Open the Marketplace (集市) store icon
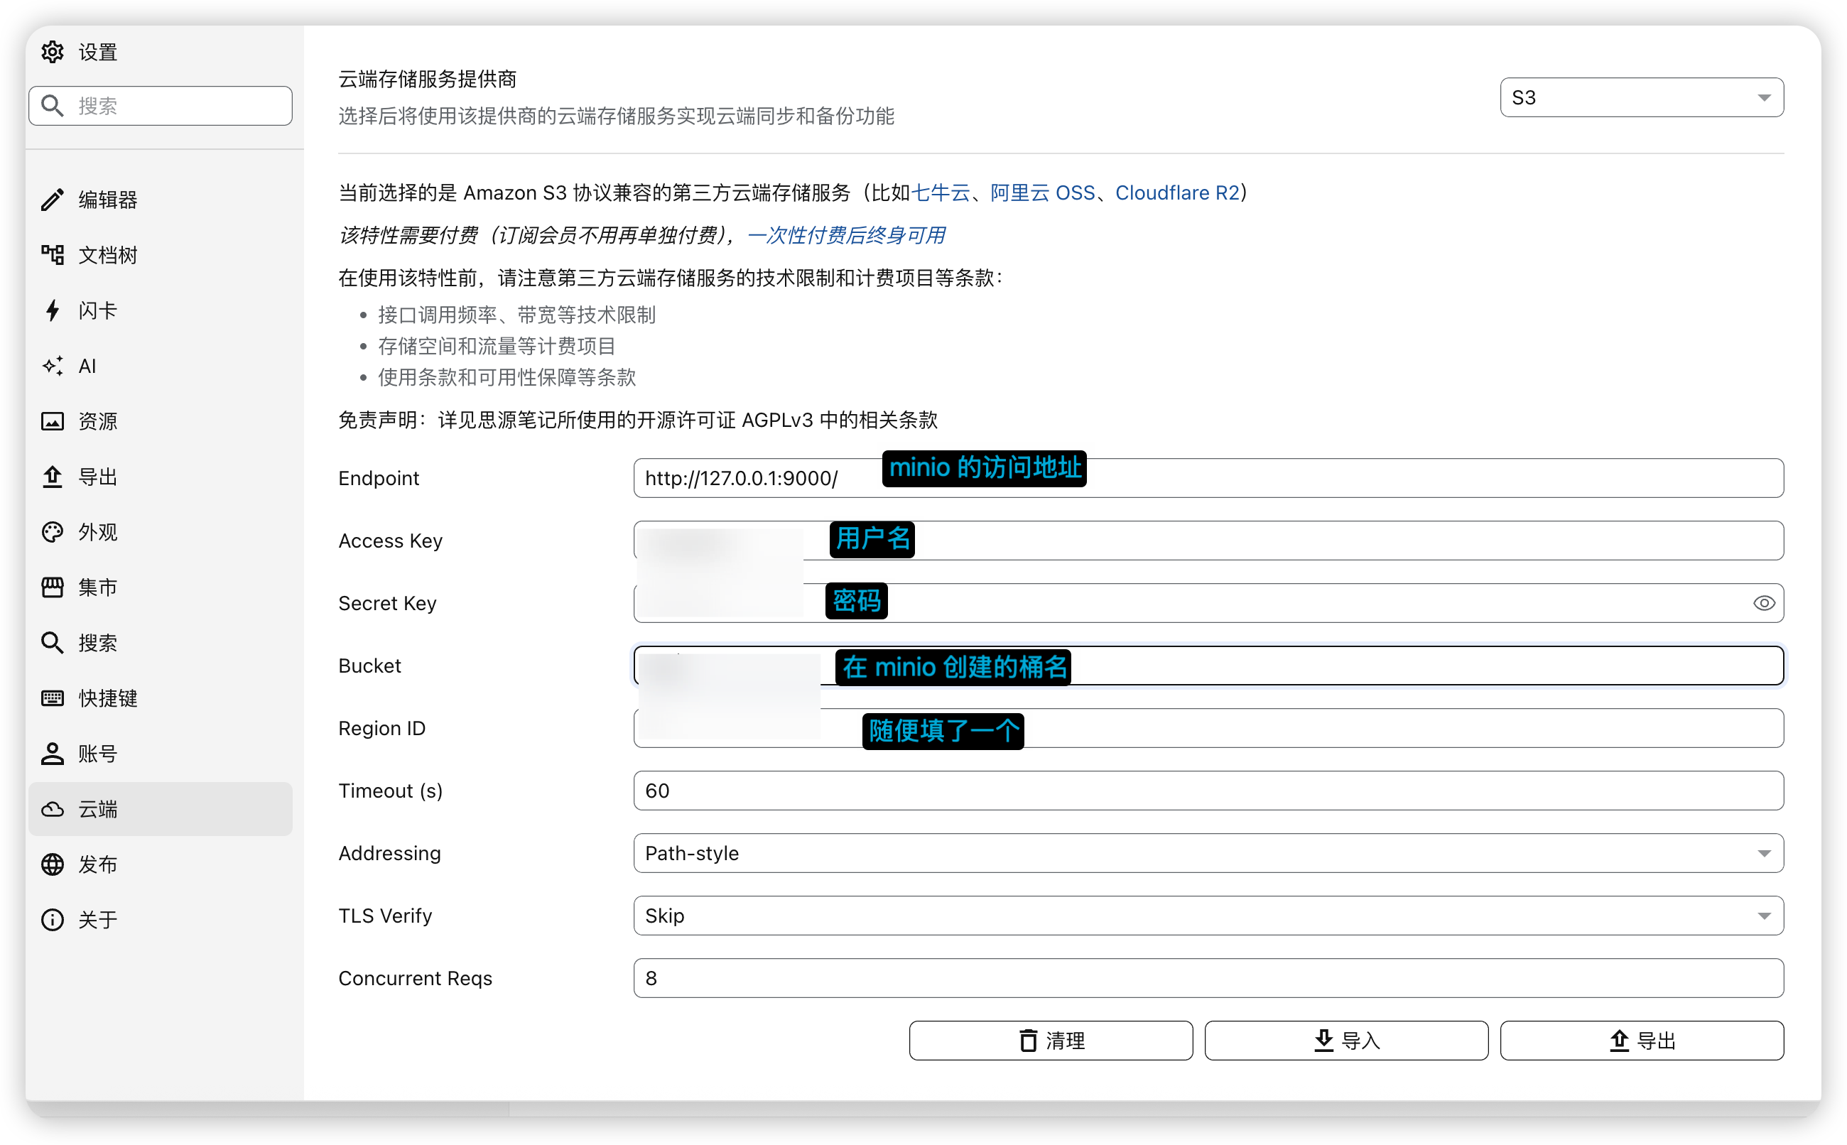 click(53, 587)
